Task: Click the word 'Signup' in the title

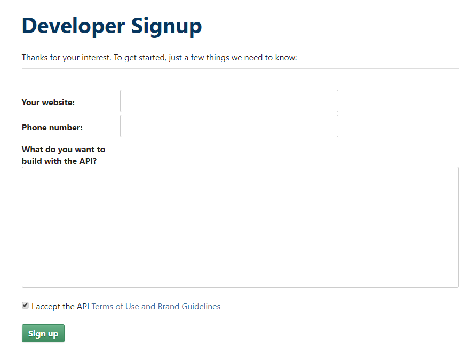Action: (166, 26)
